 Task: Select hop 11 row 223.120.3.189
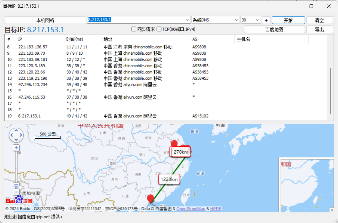[166, 66]
